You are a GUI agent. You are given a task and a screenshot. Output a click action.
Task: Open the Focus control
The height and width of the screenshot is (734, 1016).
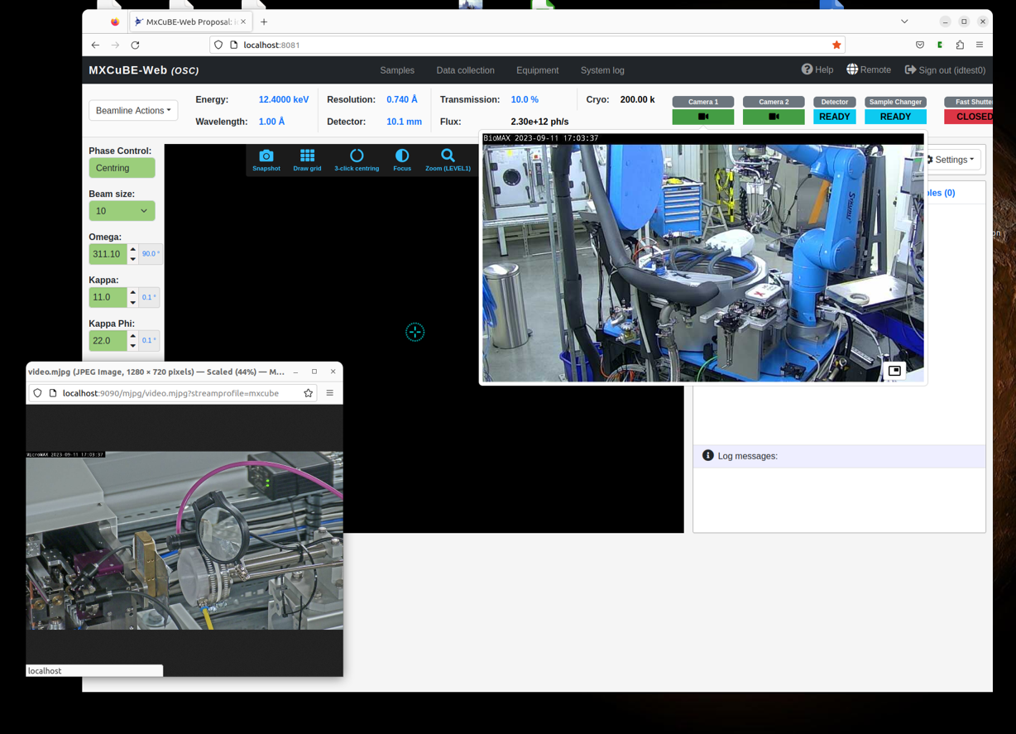(402, 160)
